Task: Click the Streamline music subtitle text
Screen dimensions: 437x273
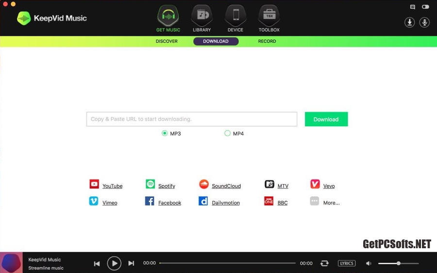Action: (x=46, y=268)
